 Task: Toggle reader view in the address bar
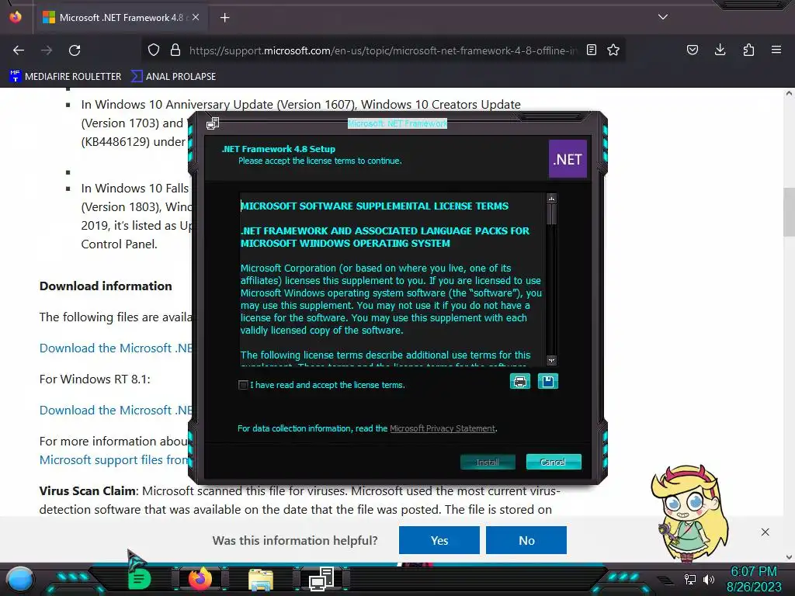[x=591, y=50]
